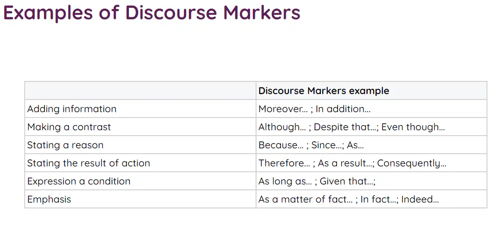Click the word 'Consequently…' in the table

(412, 163)
